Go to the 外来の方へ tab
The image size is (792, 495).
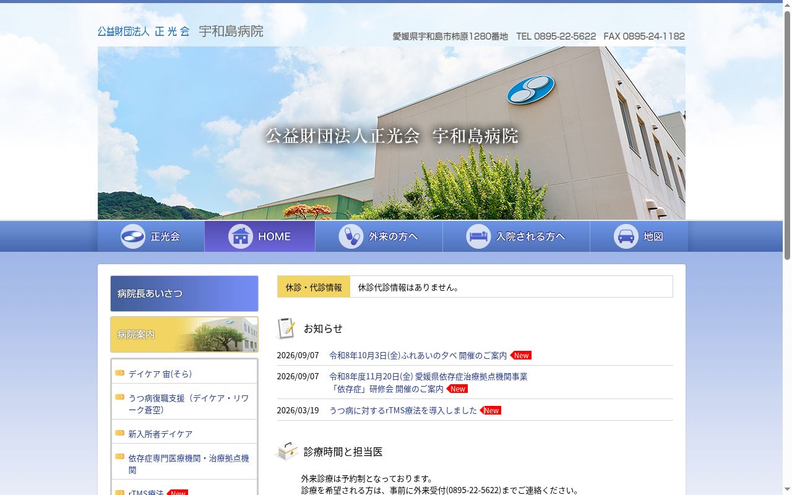click(379, 236)
